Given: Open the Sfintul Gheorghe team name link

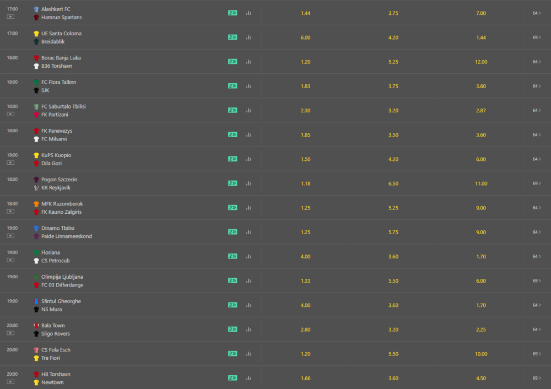Looking at the screenshot, I should tap(61, 301).
